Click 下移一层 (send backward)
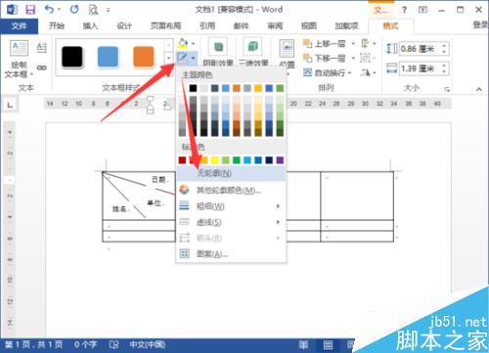The height and width of the screenshot is (353, 489). point(325,58)
